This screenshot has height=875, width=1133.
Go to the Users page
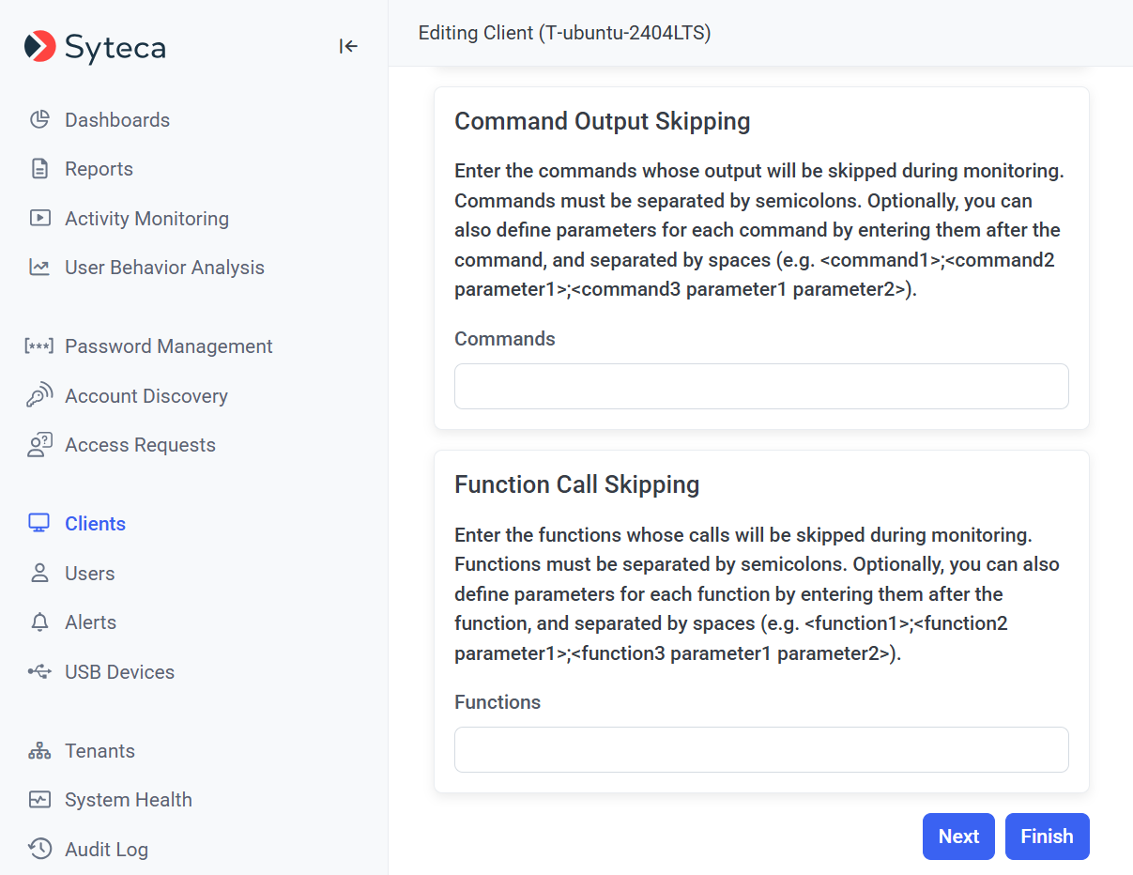(x=89, y=574)
